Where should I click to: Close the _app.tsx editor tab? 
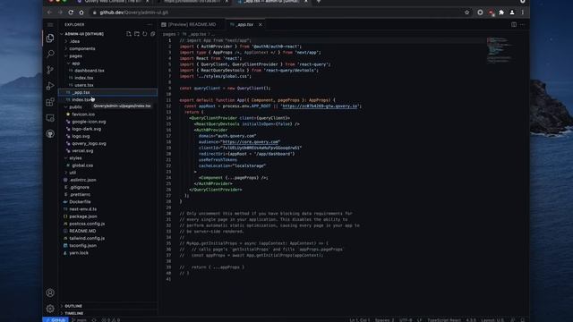[x=261, y=24]
